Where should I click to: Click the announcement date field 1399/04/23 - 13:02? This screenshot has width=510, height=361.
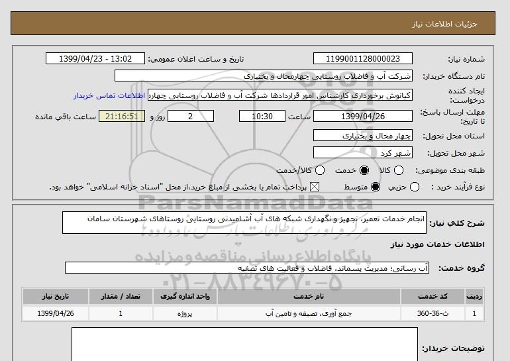pos(95,58)
